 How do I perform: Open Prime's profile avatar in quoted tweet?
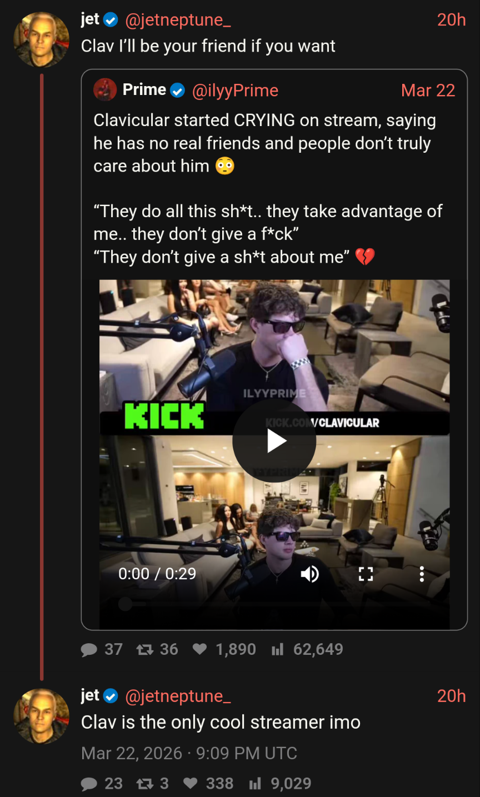[x=105, y=89]
